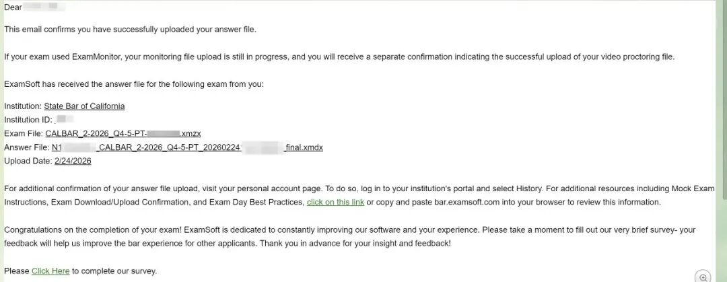Click the 'Upload Date:' label
Viewport: 727px width, 282px height.
click(x=28, y=161)
